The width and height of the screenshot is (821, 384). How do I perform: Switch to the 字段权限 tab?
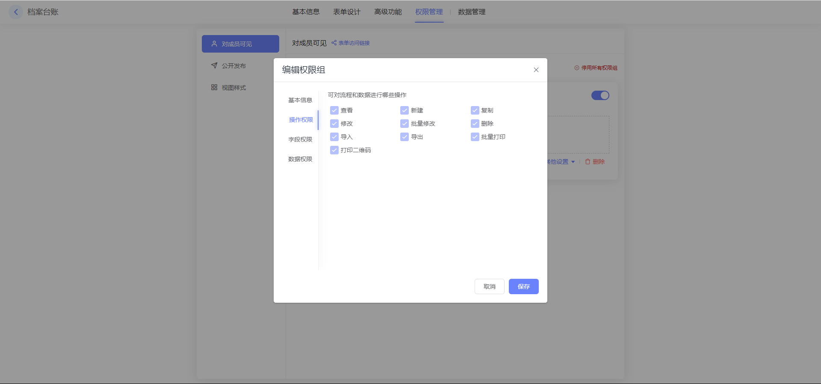pos(300,139)
